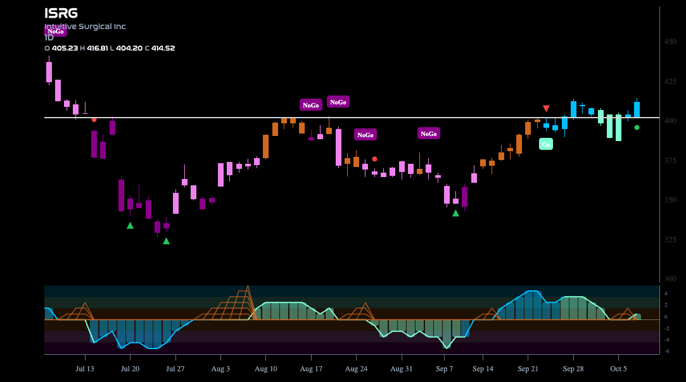The image size is (686, 382).
Task: Click the NoGo label overlapping the company name
Action: [56, 31]
